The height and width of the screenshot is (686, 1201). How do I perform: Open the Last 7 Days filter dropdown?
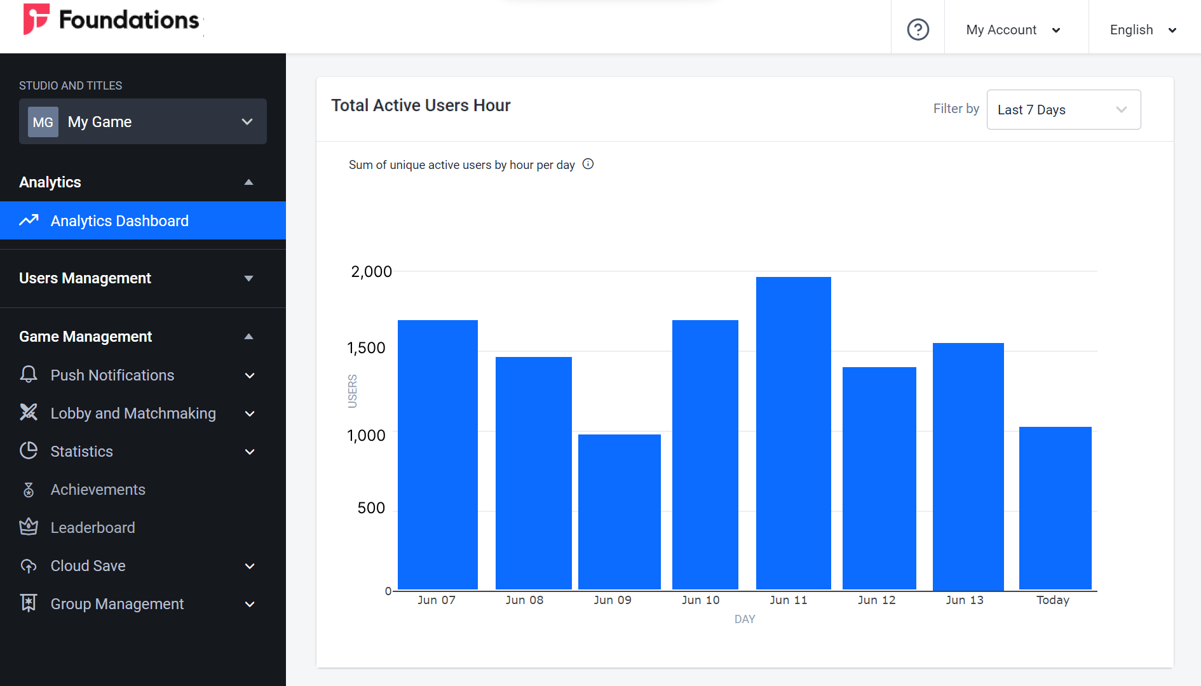coord(1064,109)
